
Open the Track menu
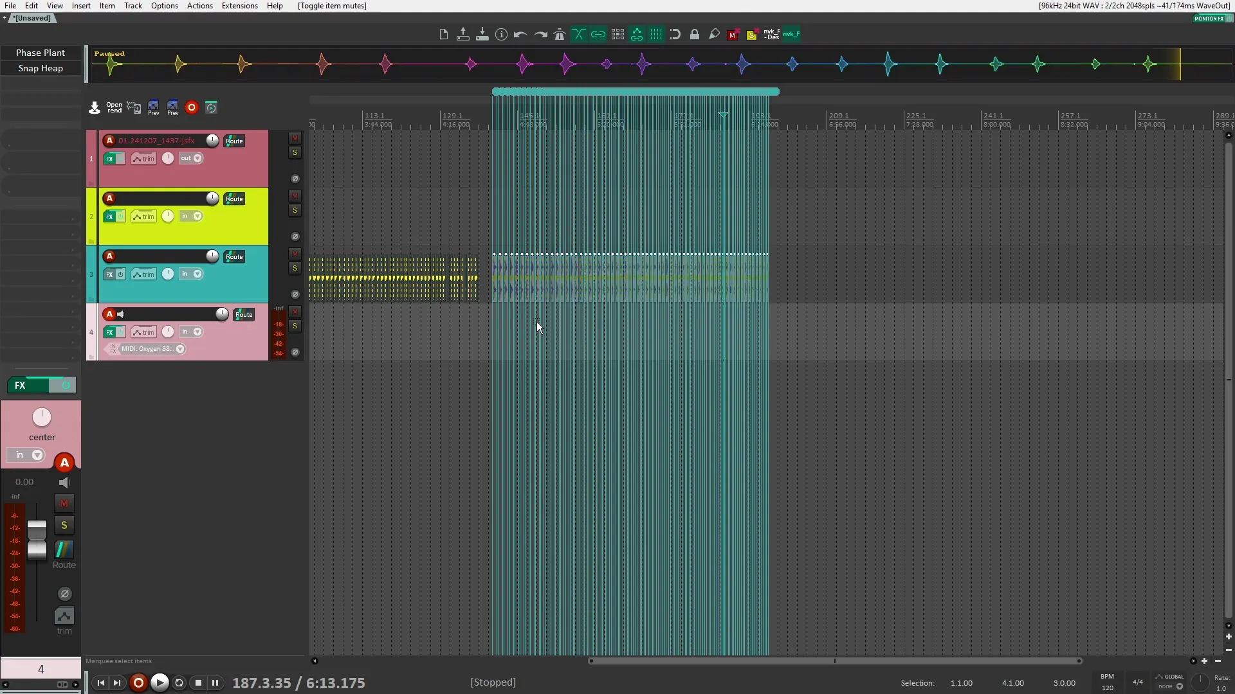[133, 6]
